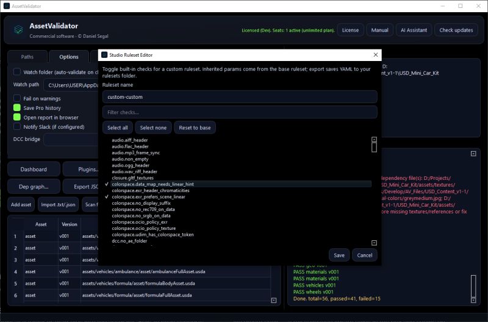Click the Done total=56 summary line

tap(337, 299)
